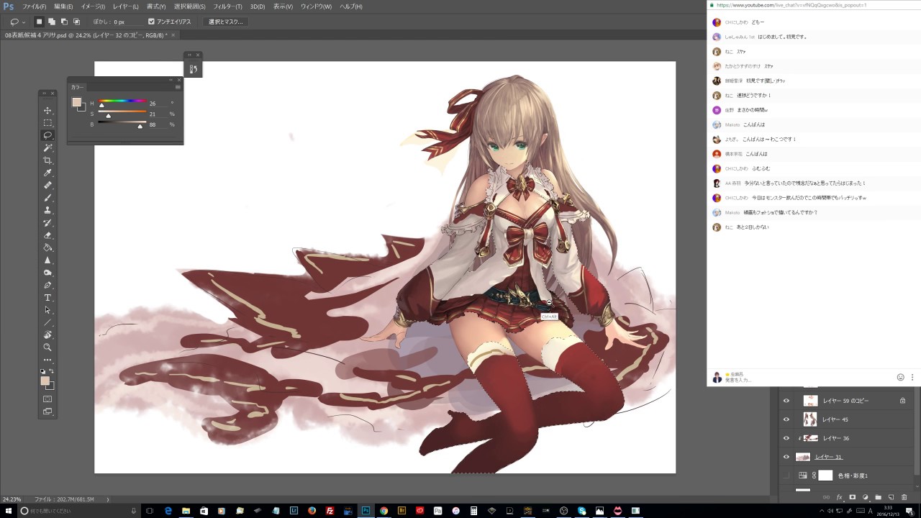Open the 編集(E) menu

click(x=63, y=6)
